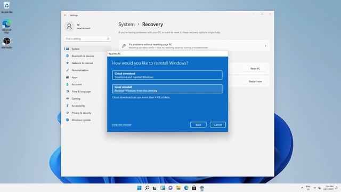The image size is (341, 192).
Task: Click the network icon in the system tray
Action: tap(315, 188)
